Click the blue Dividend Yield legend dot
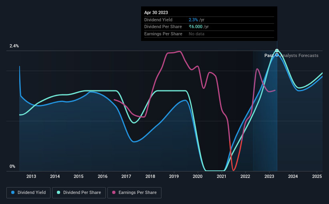The height and width of the screenshot is (204, 329). tap(13, 192)
